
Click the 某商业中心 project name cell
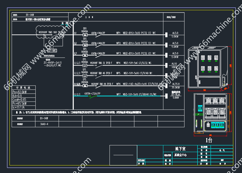point(181,155)
